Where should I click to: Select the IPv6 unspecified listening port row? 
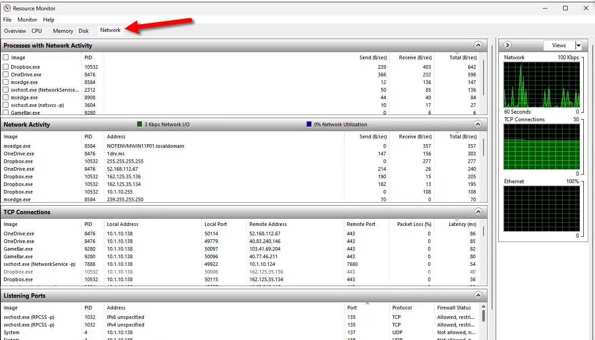pyautogui.click(x=241, y=317)
